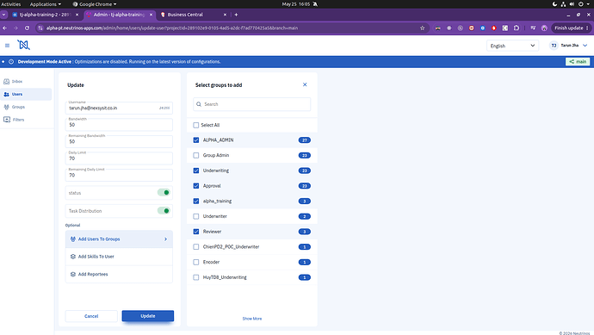This screenshot has height=335, width=594.
Task: Close the Admin tj-alpha-training tab
Action: click(151, 15)
